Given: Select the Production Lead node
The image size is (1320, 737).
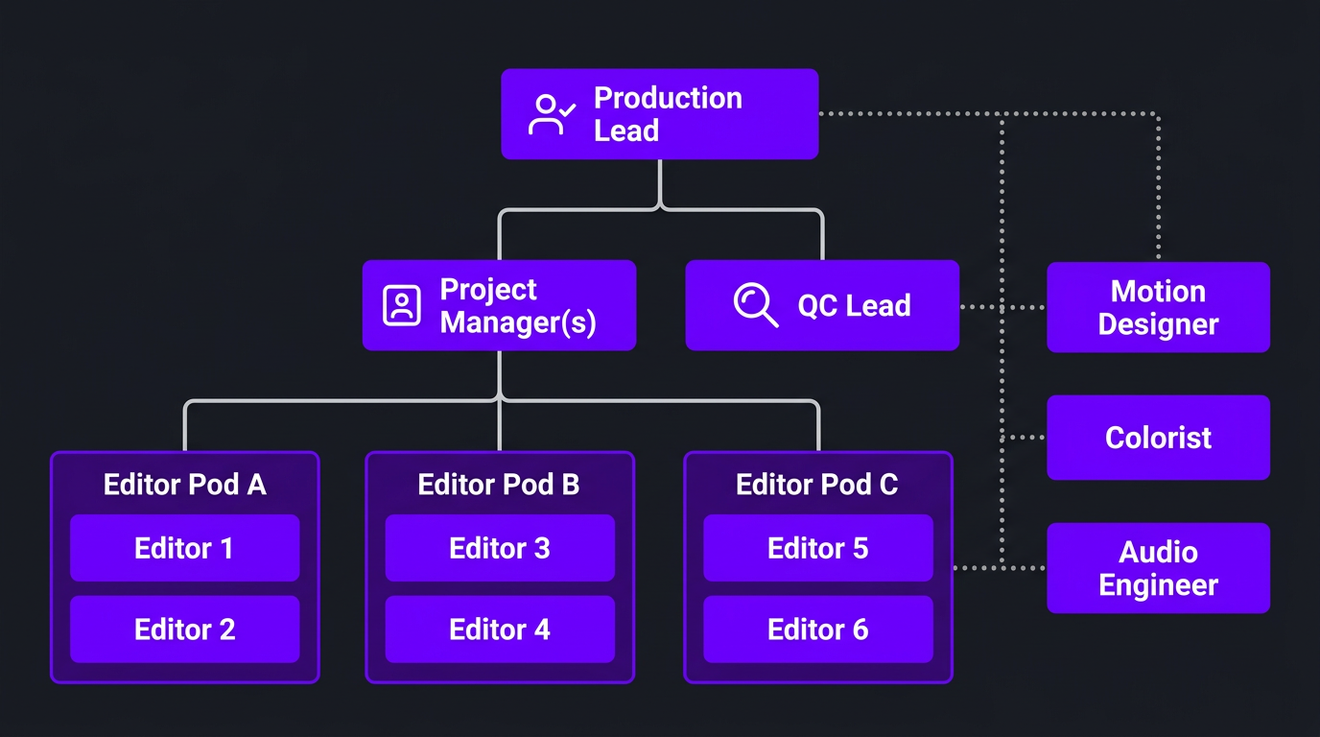Looking at the screenshot, I should point(659,113).
